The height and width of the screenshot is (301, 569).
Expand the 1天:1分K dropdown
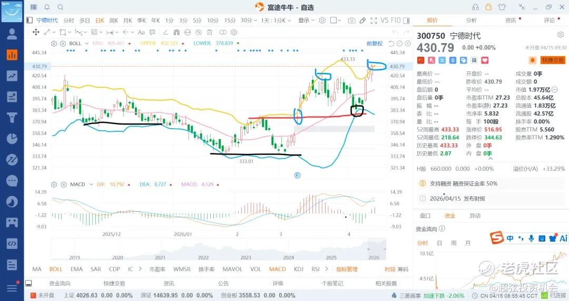tap(276, 20)
